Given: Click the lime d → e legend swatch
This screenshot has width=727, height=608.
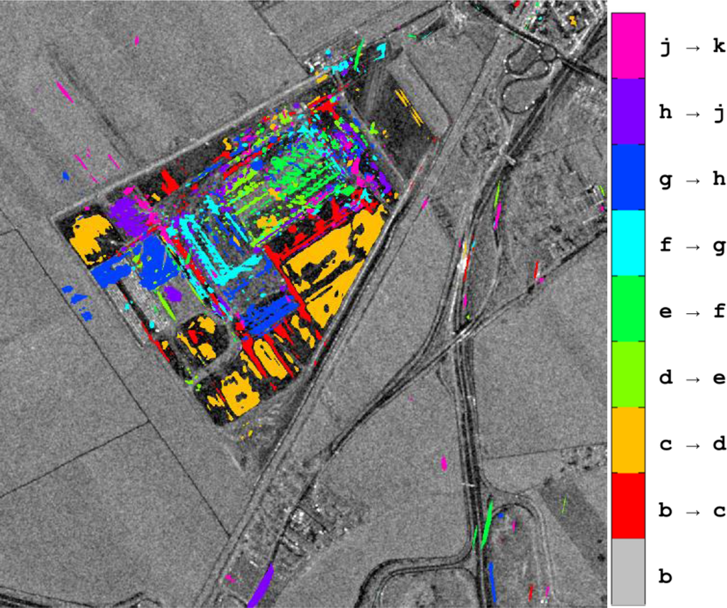Looking at the screenshot, I should point(628,375).
